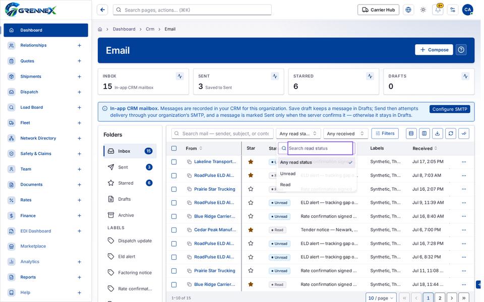Click the Inbox card activity icon

coord(179,76)
